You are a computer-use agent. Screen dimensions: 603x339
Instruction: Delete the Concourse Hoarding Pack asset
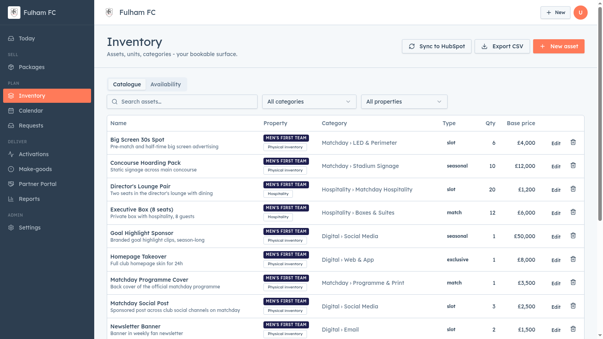point(573,166)
